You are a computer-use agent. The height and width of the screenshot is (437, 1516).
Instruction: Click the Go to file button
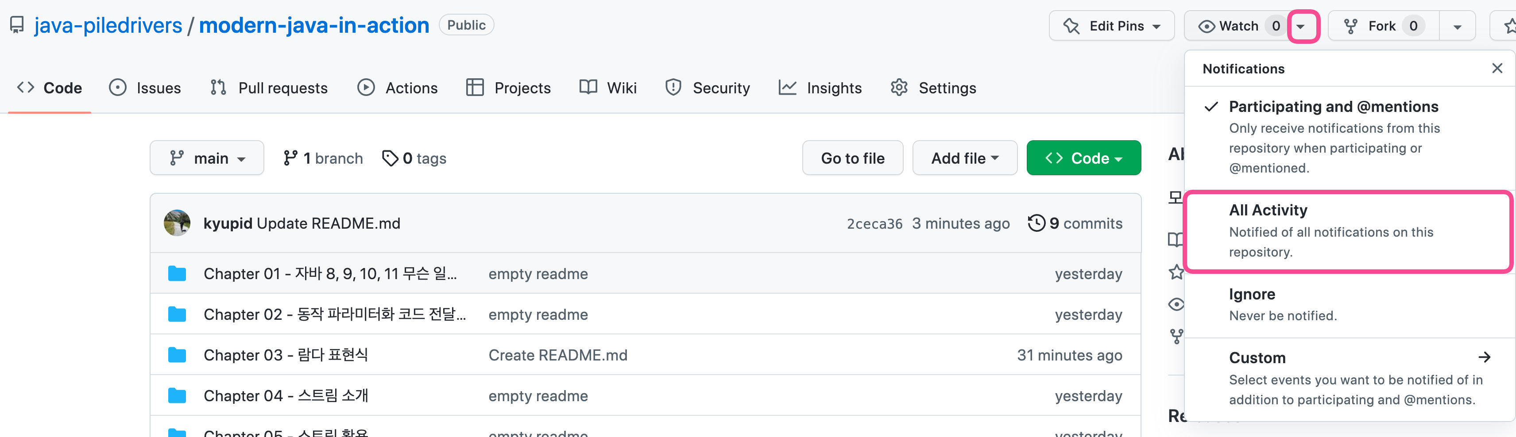pyautogui.click(x=853, y=157)
